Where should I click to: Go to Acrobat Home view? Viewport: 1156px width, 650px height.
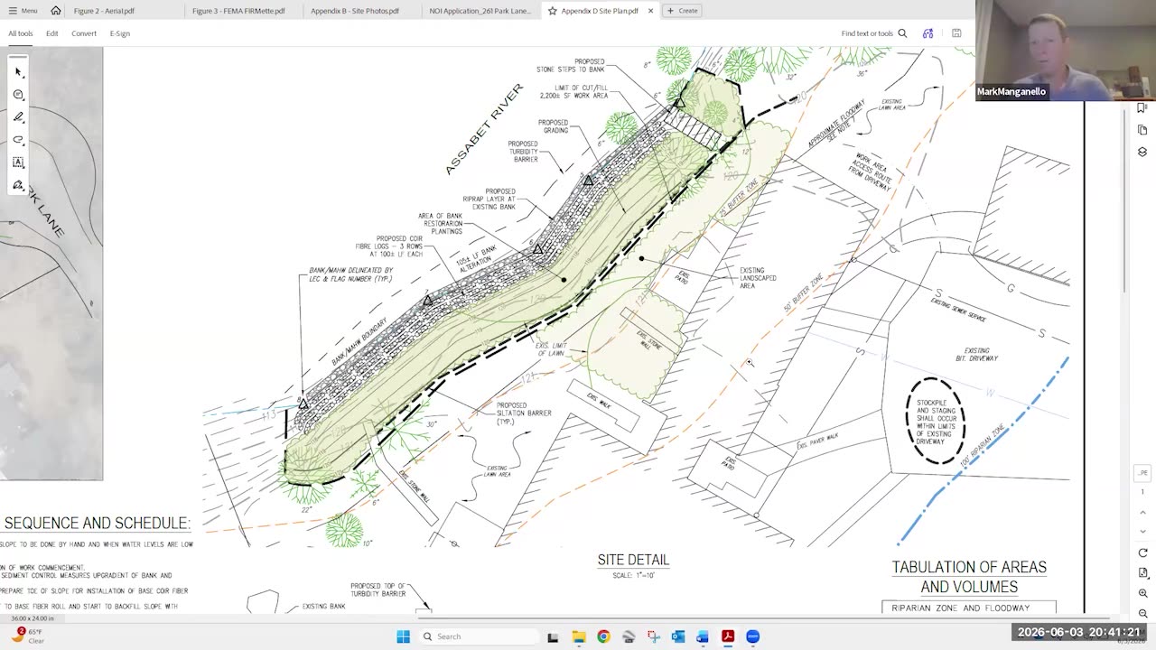click(x=56, y=11)
